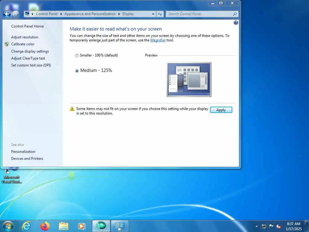Open the Help question mark icon
Screen dimensions: 309x232
pyautogui.click(x=236, y=23)
